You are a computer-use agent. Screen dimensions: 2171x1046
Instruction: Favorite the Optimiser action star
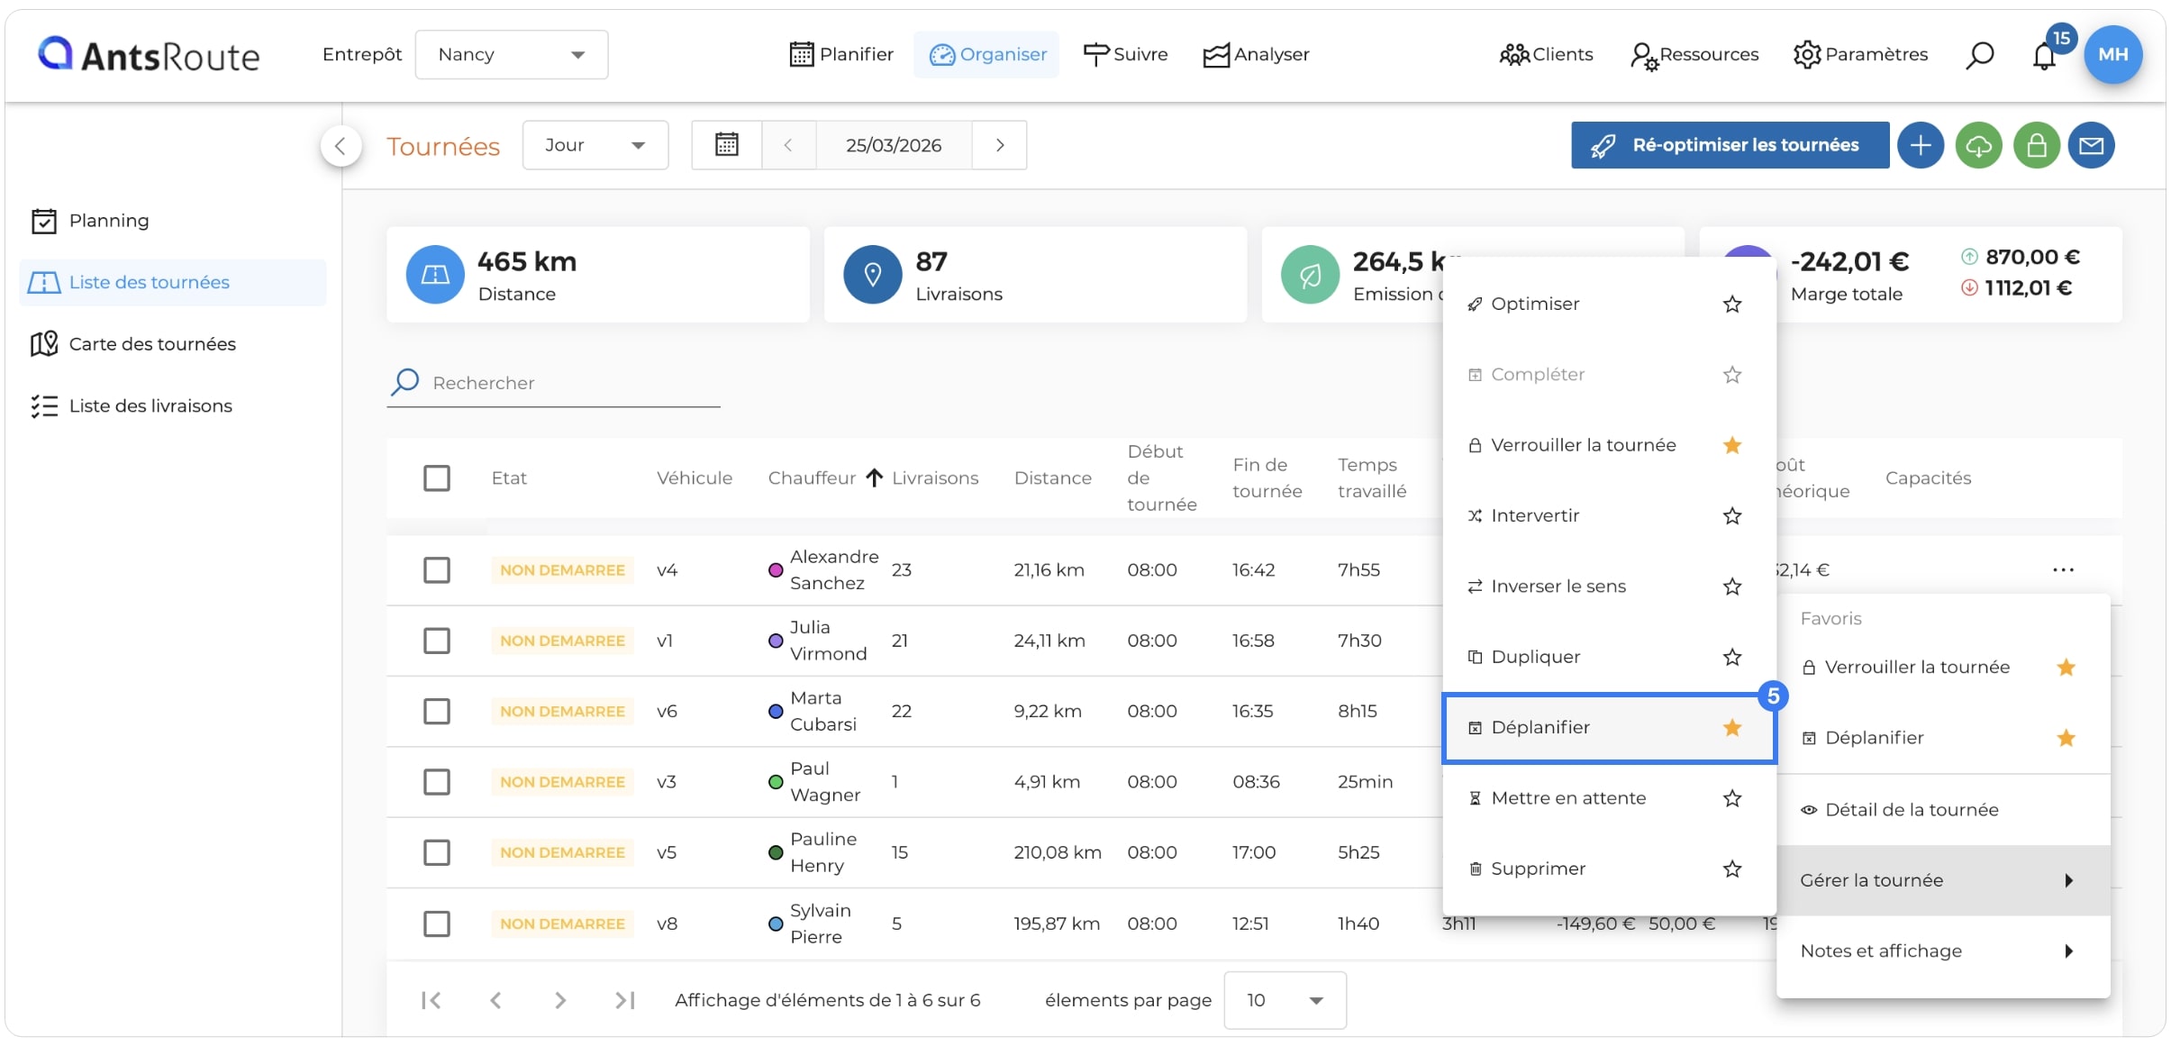click(1731, 305)
